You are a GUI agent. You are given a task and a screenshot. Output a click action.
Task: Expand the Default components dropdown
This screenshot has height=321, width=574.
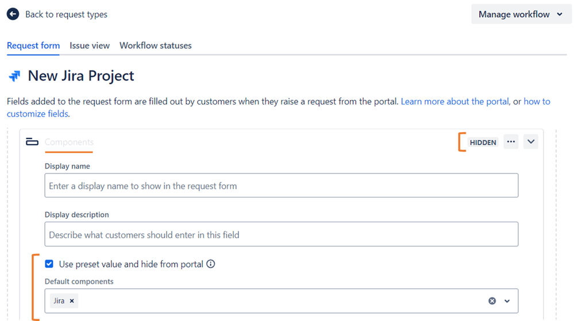(507, 301)
